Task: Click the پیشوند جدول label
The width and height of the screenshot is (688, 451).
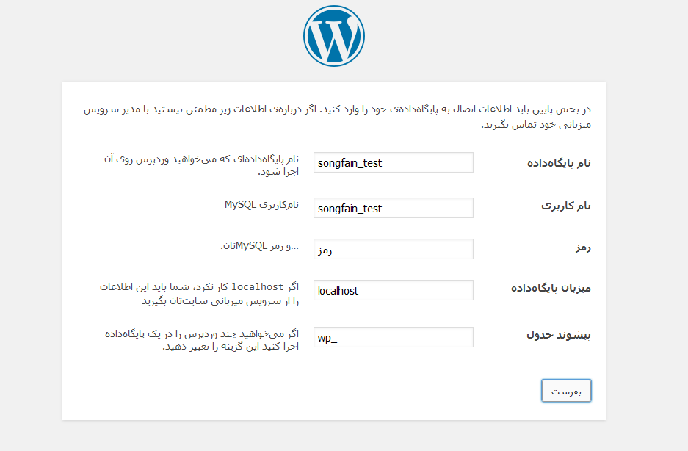Action: click(x=559, y=335)
